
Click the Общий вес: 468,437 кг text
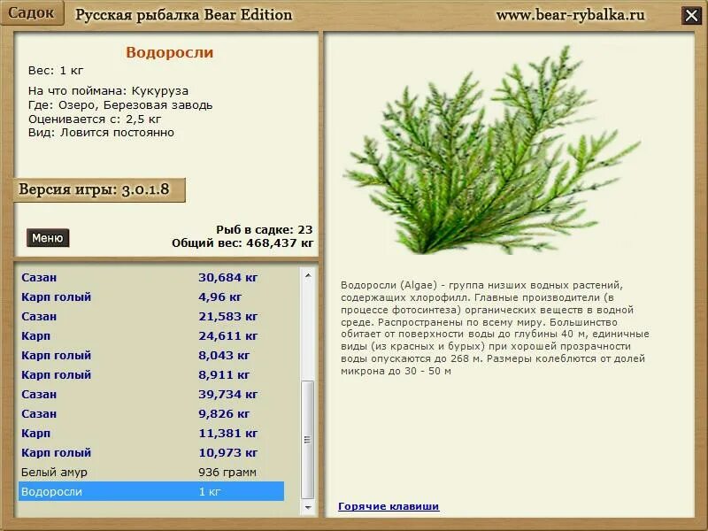[x=242, y=242]
